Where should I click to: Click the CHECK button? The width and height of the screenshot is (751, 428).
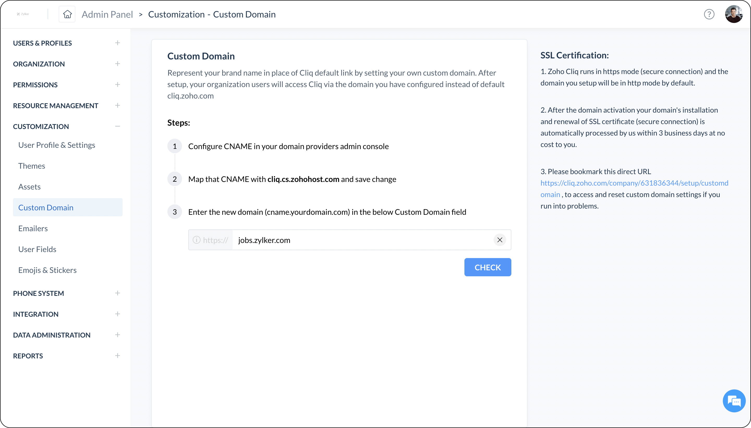(487, 267)
